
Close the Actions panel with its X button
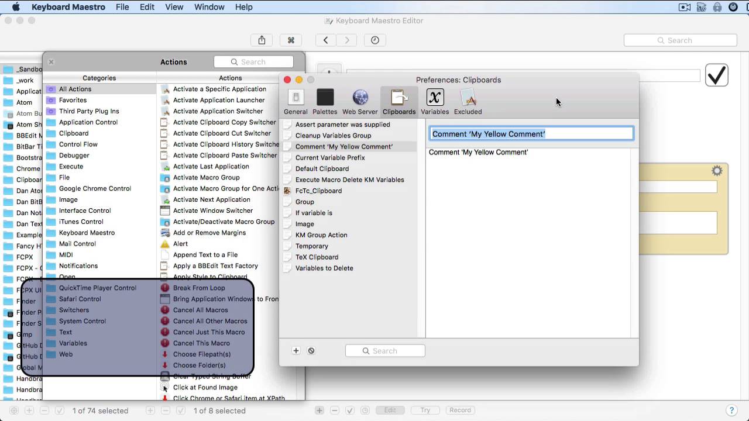click(51, 62)
